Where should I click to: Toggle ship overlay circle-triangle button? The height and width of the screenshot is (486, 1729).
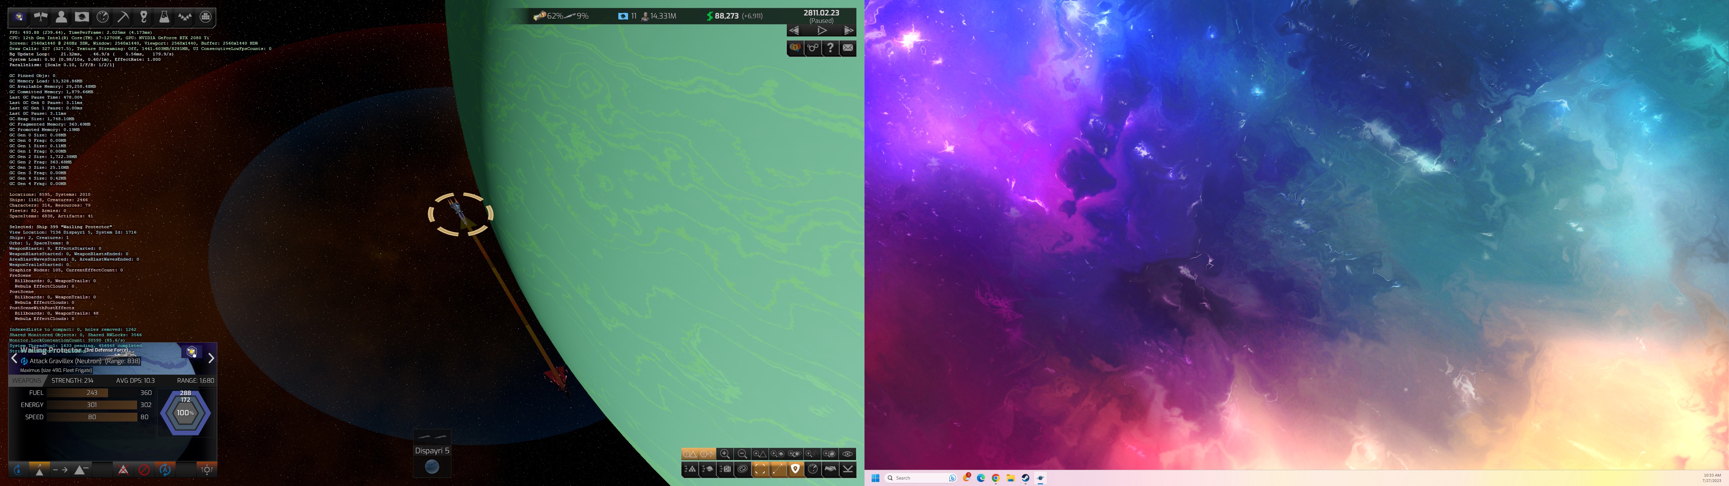tap(690, 454)
